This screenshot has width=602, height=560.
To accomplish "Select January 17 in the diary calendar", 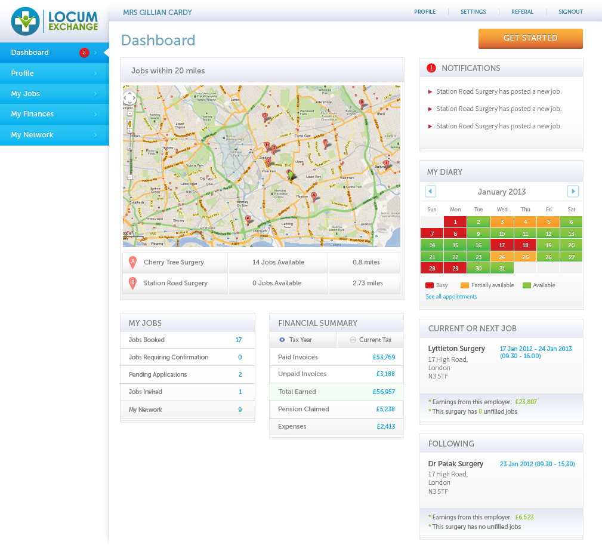I will point(502,245).
